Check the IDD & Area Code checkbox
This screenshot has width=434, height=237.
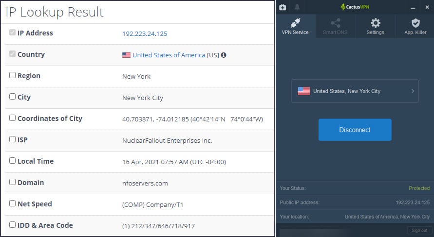click(x=12, y=224)
